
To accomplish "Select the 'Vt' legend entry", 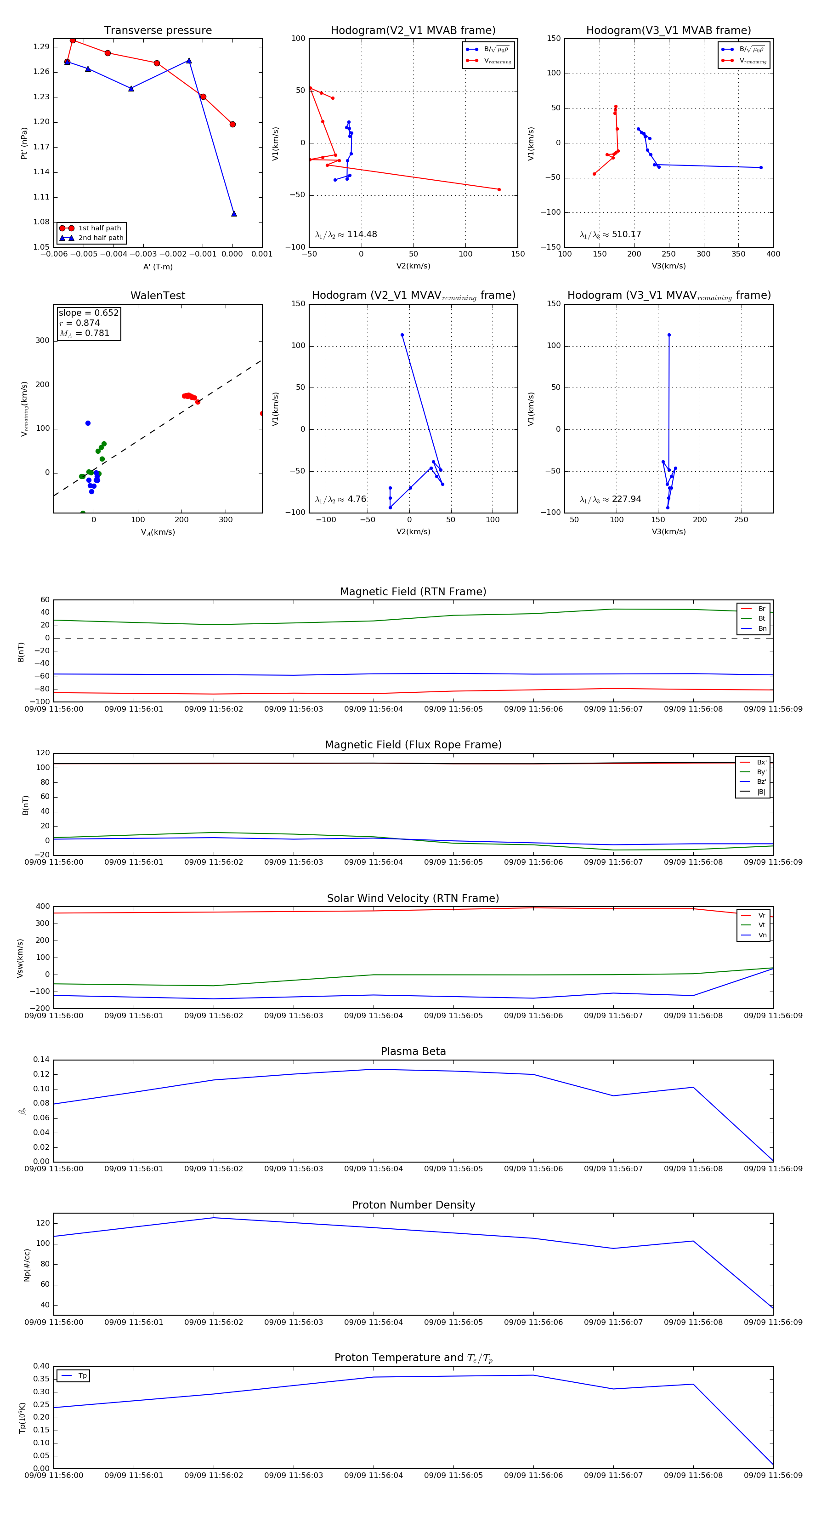I will 753,925.
